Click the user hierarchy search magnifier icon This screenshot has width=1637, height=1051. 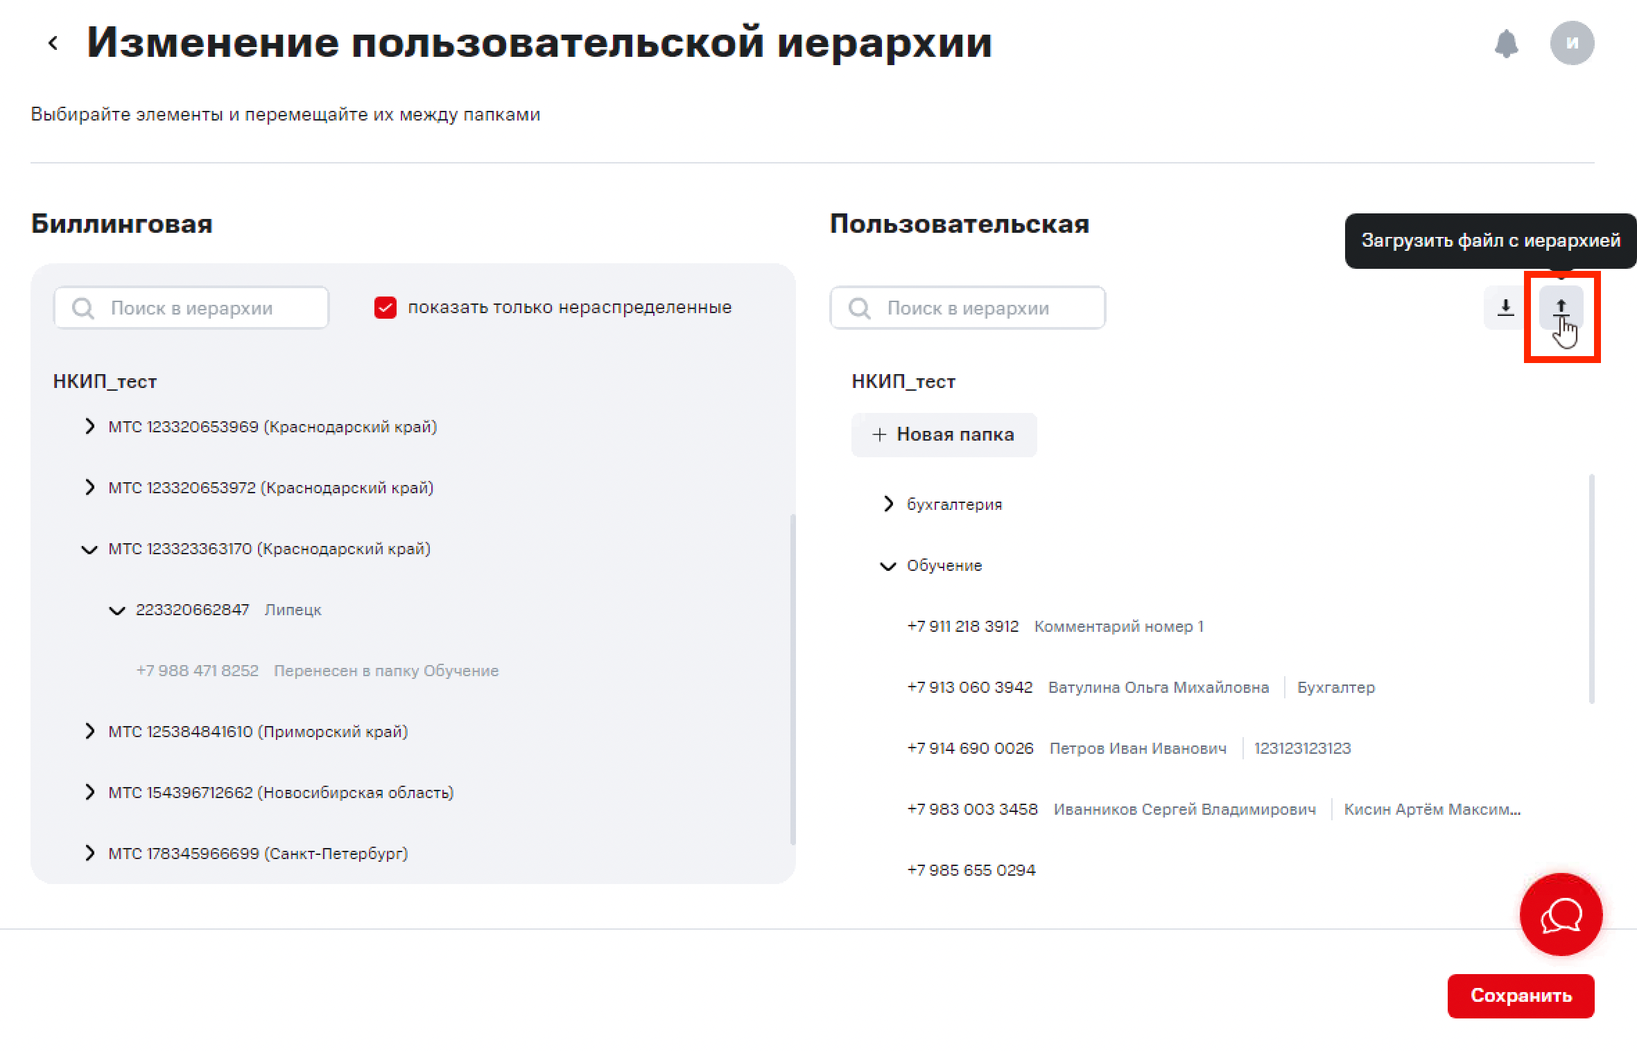click(860, 308)
